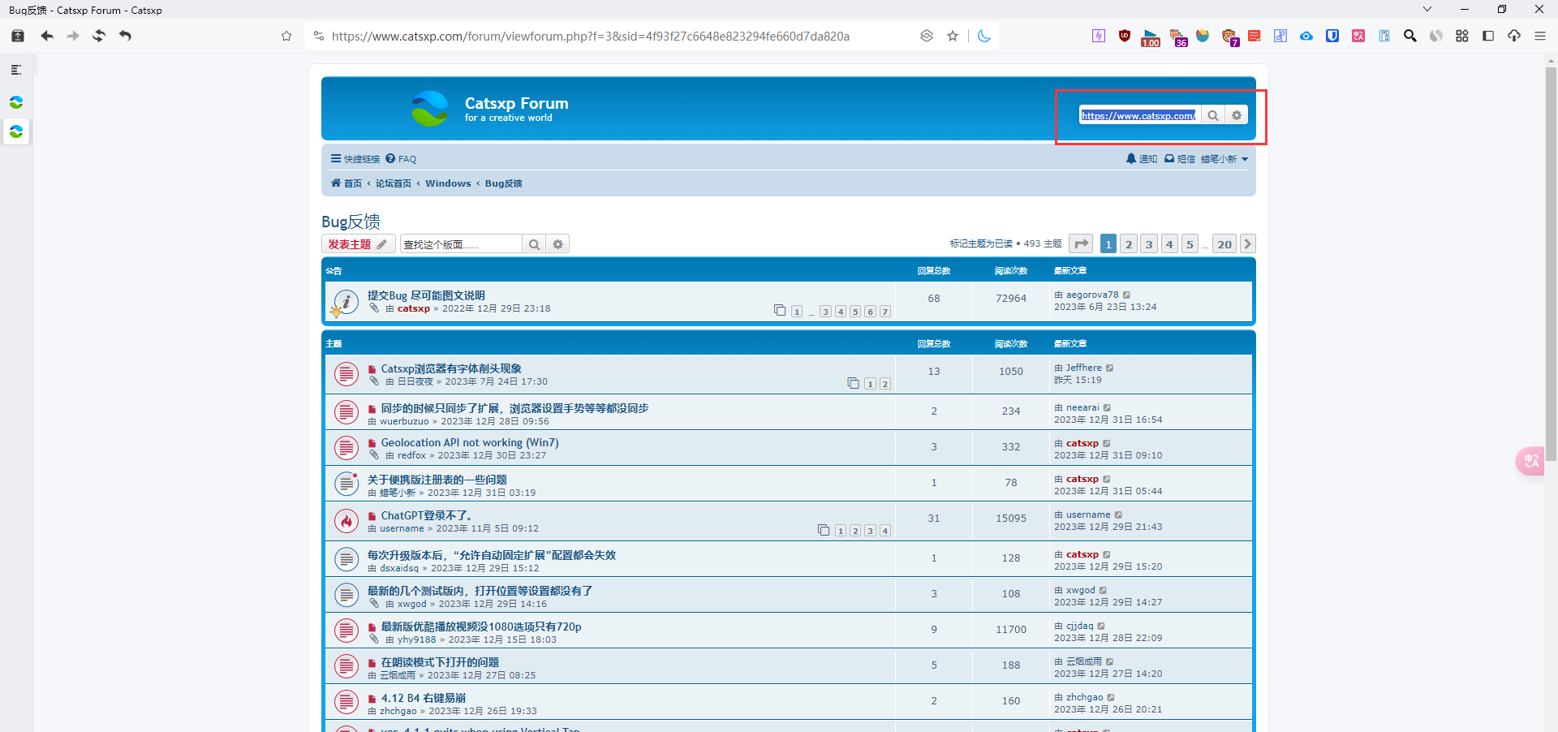
Task: Open topic 提交Bug 尽可能图文说明
Action: [426, 295]
